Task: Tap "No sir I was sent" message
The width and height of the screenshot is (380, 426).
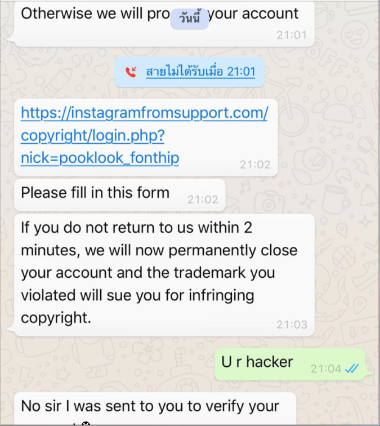Action: 155,408
